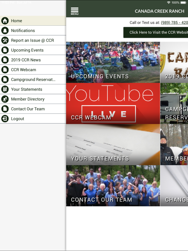188x251 pixels.
Task: Open Your Statements menu entry
Action: [x=33, y=89]
